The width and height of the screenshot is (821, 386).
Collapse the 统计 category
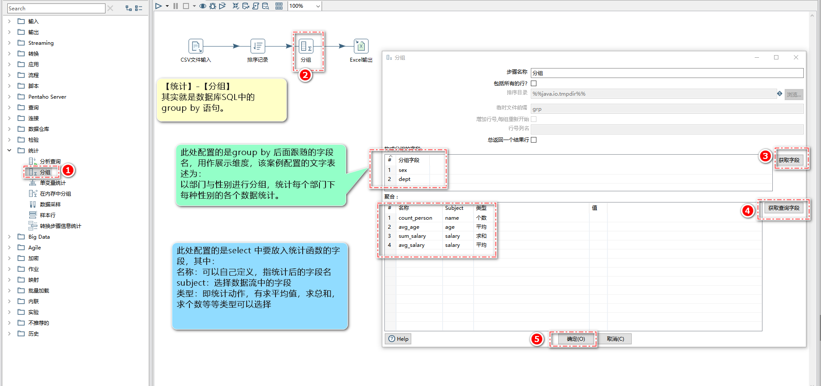coord(9,150)
